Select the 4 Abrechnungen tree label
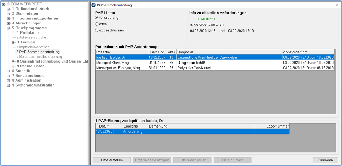The height and width of the screenshot is (166, 342). coord(26,23)
